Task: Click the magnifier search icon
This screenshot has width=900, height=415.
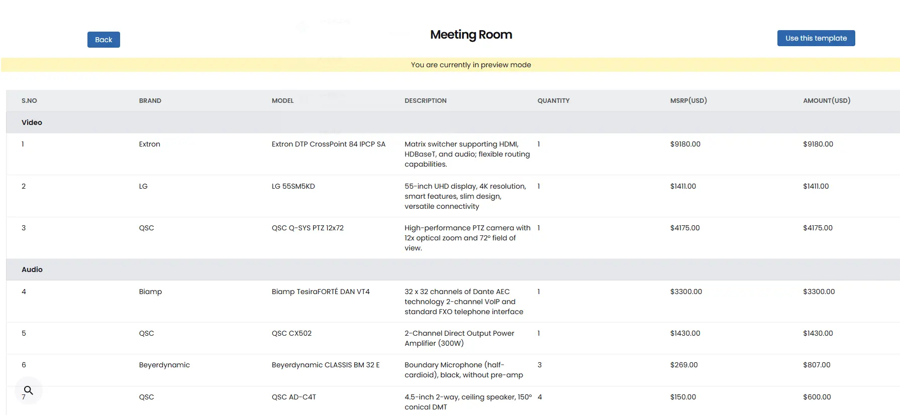Action: tap(29, 390)
